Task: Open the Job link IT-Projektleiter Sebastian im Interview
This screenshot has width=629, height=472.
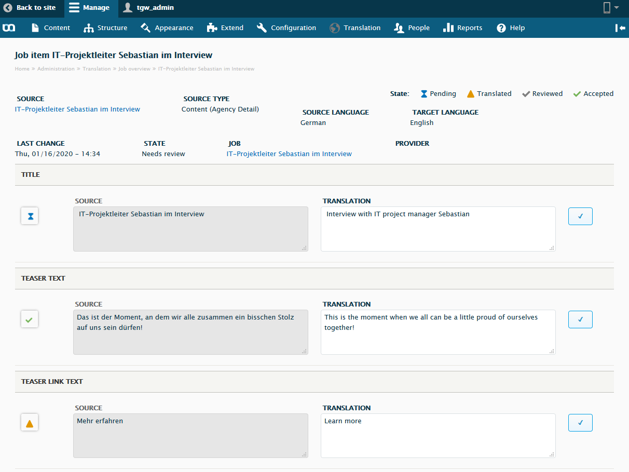Action: 289,154
